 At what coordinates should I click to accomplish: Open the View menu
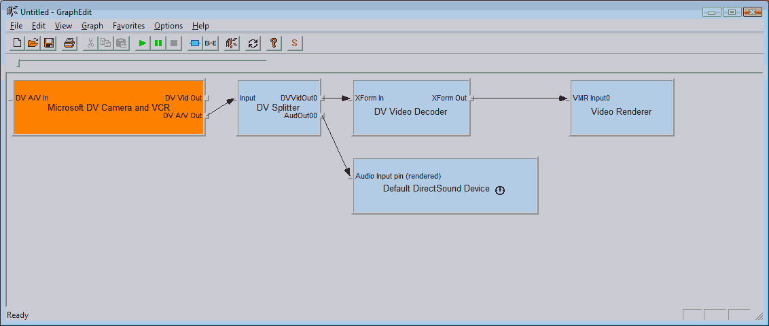click(63, 26)
